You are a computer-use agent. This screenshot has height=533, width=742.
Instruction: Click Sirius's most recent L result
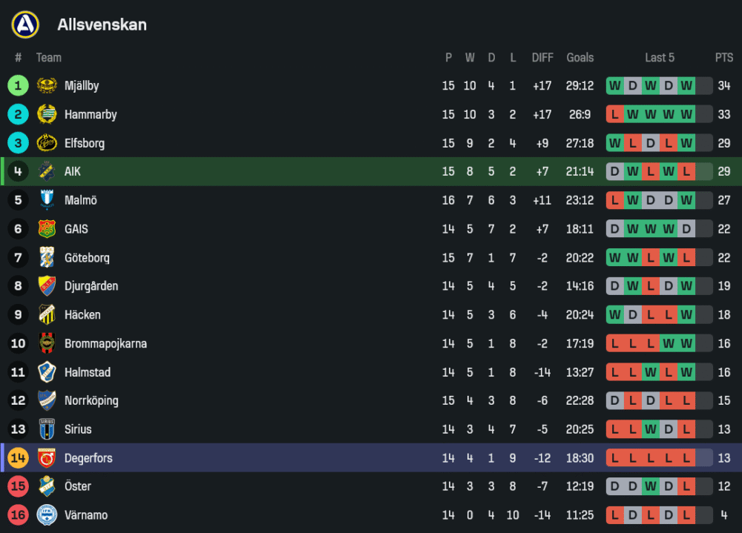click(x=686, y=429)
